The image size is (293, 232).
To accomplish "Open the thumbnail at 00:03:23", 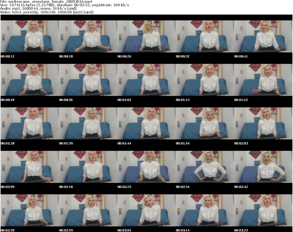I will tap(263, 210).
